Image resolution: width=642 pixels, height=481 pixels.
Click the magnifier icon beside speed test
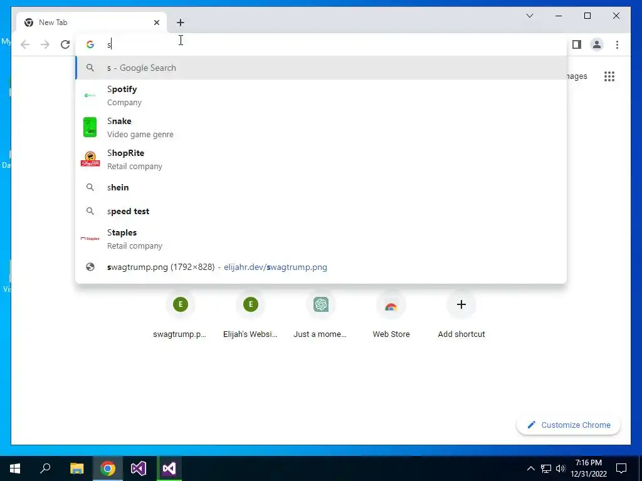pos(90,211)
